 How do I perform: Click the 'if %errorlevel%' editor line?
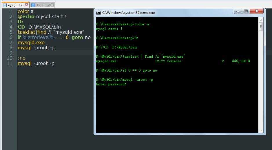click(x=54, y=37)
